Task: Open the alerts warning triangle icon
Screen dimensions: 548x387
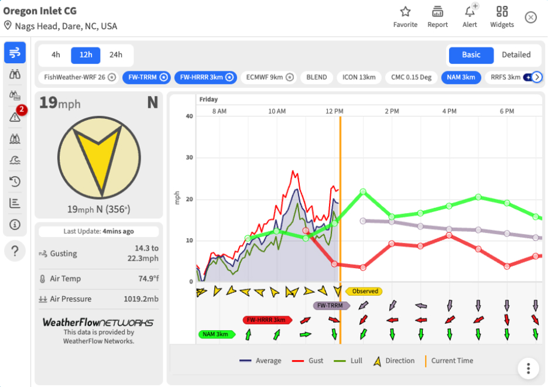Action: click(15, 117)
